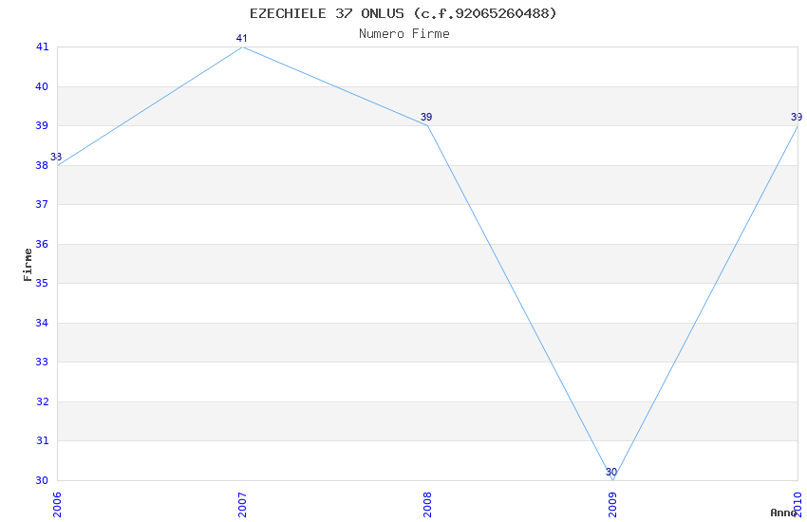Click the data label 41 at 2007 peak

click(242, 38)
